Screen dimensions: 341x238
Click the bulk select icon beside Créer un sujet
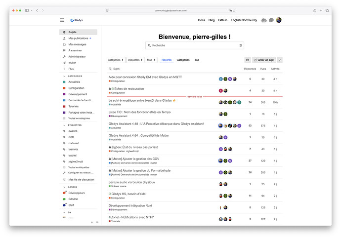248,60
